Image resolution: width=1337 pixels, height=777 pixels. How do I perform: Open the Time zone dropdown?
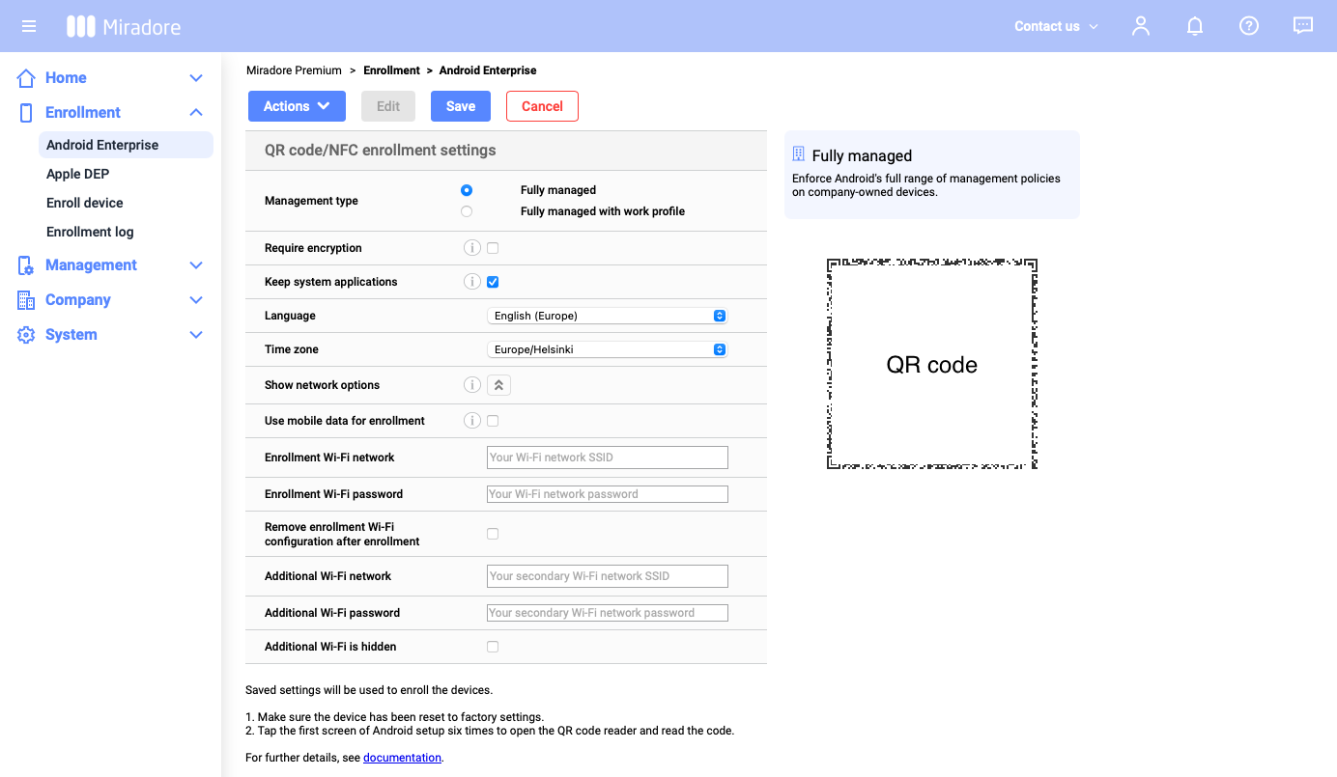click(x=607, y=348)
